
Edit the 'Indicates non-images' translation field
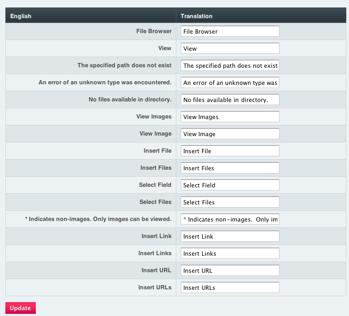click(230, 219)
